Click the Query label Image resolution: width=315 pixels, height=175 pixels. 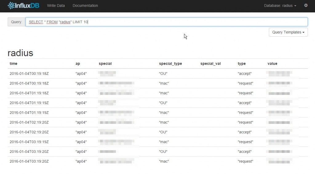(x=17, y=22)
